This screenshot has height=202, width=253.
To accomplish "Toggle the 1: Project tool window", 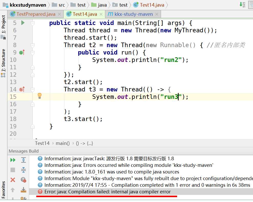I will 3,24.
